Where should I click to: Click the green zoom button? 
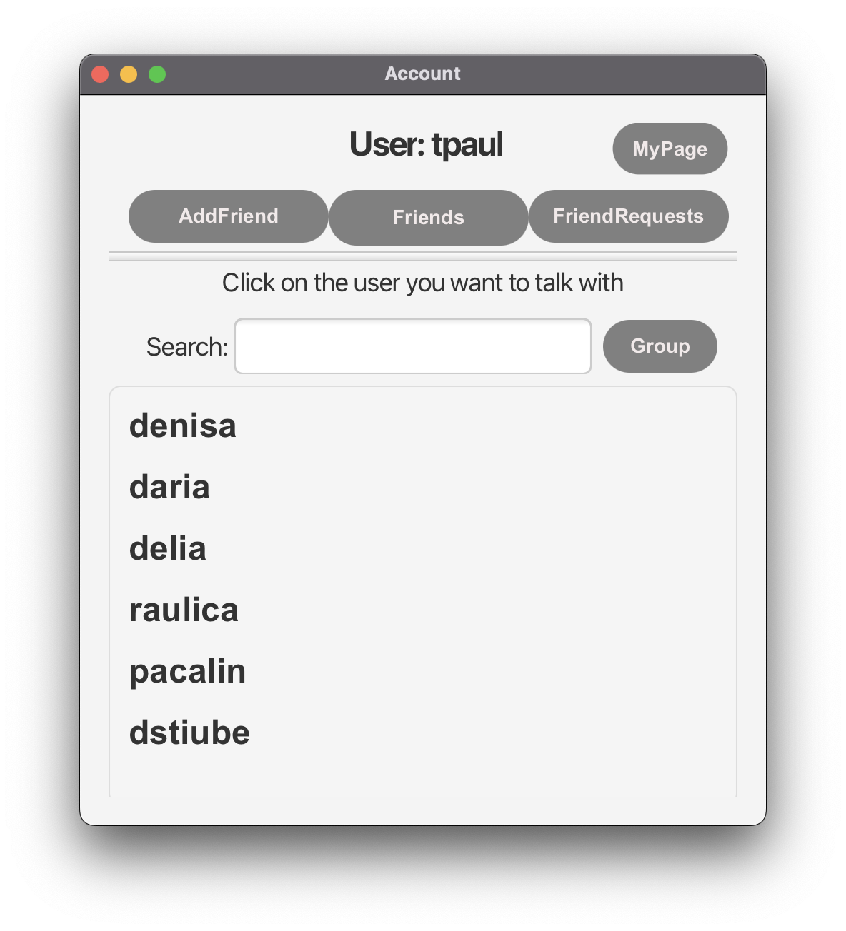coord(156,74)
